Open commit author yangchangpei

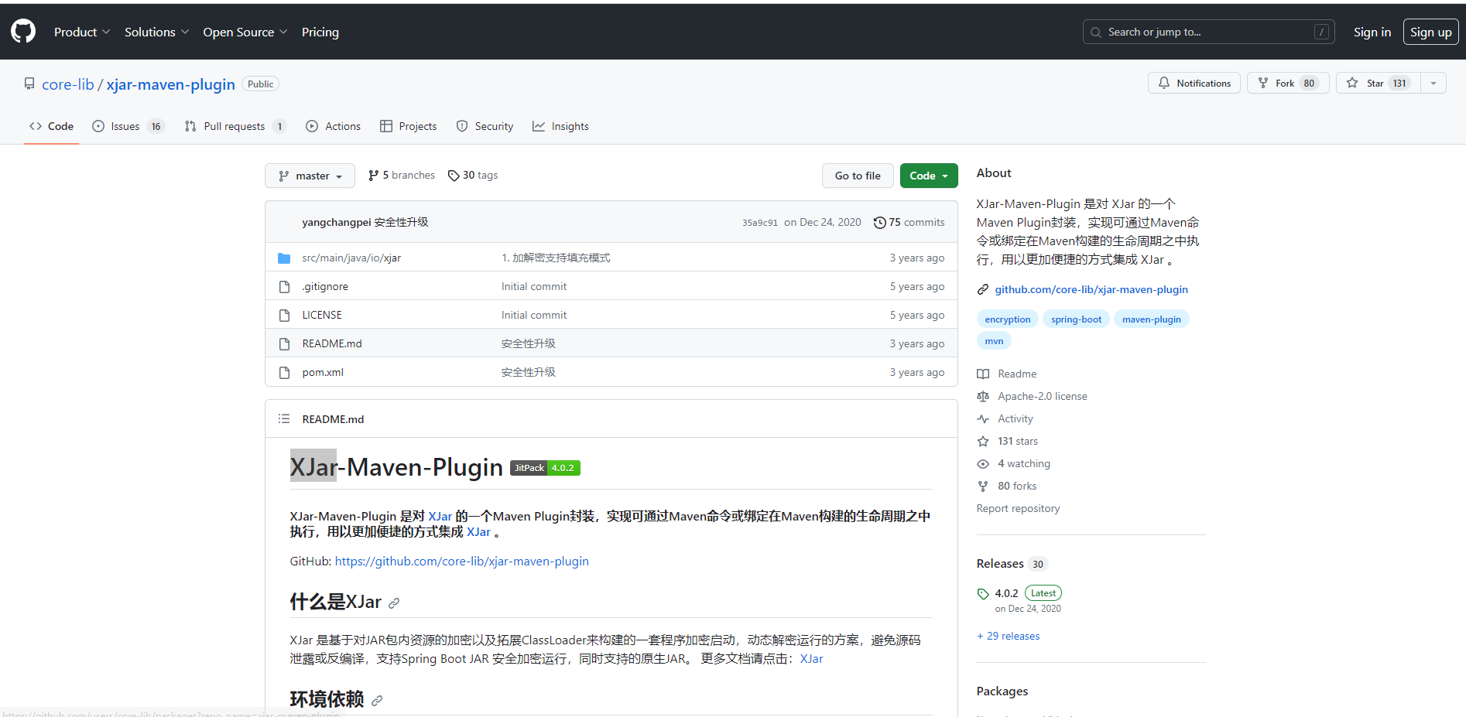coord(337,222)
